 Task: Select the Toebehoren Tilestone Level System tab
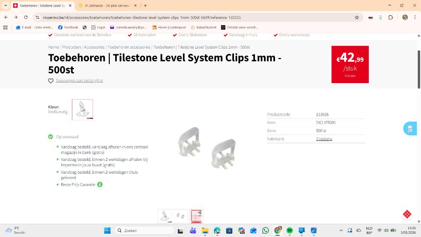(x=42, y=5)
